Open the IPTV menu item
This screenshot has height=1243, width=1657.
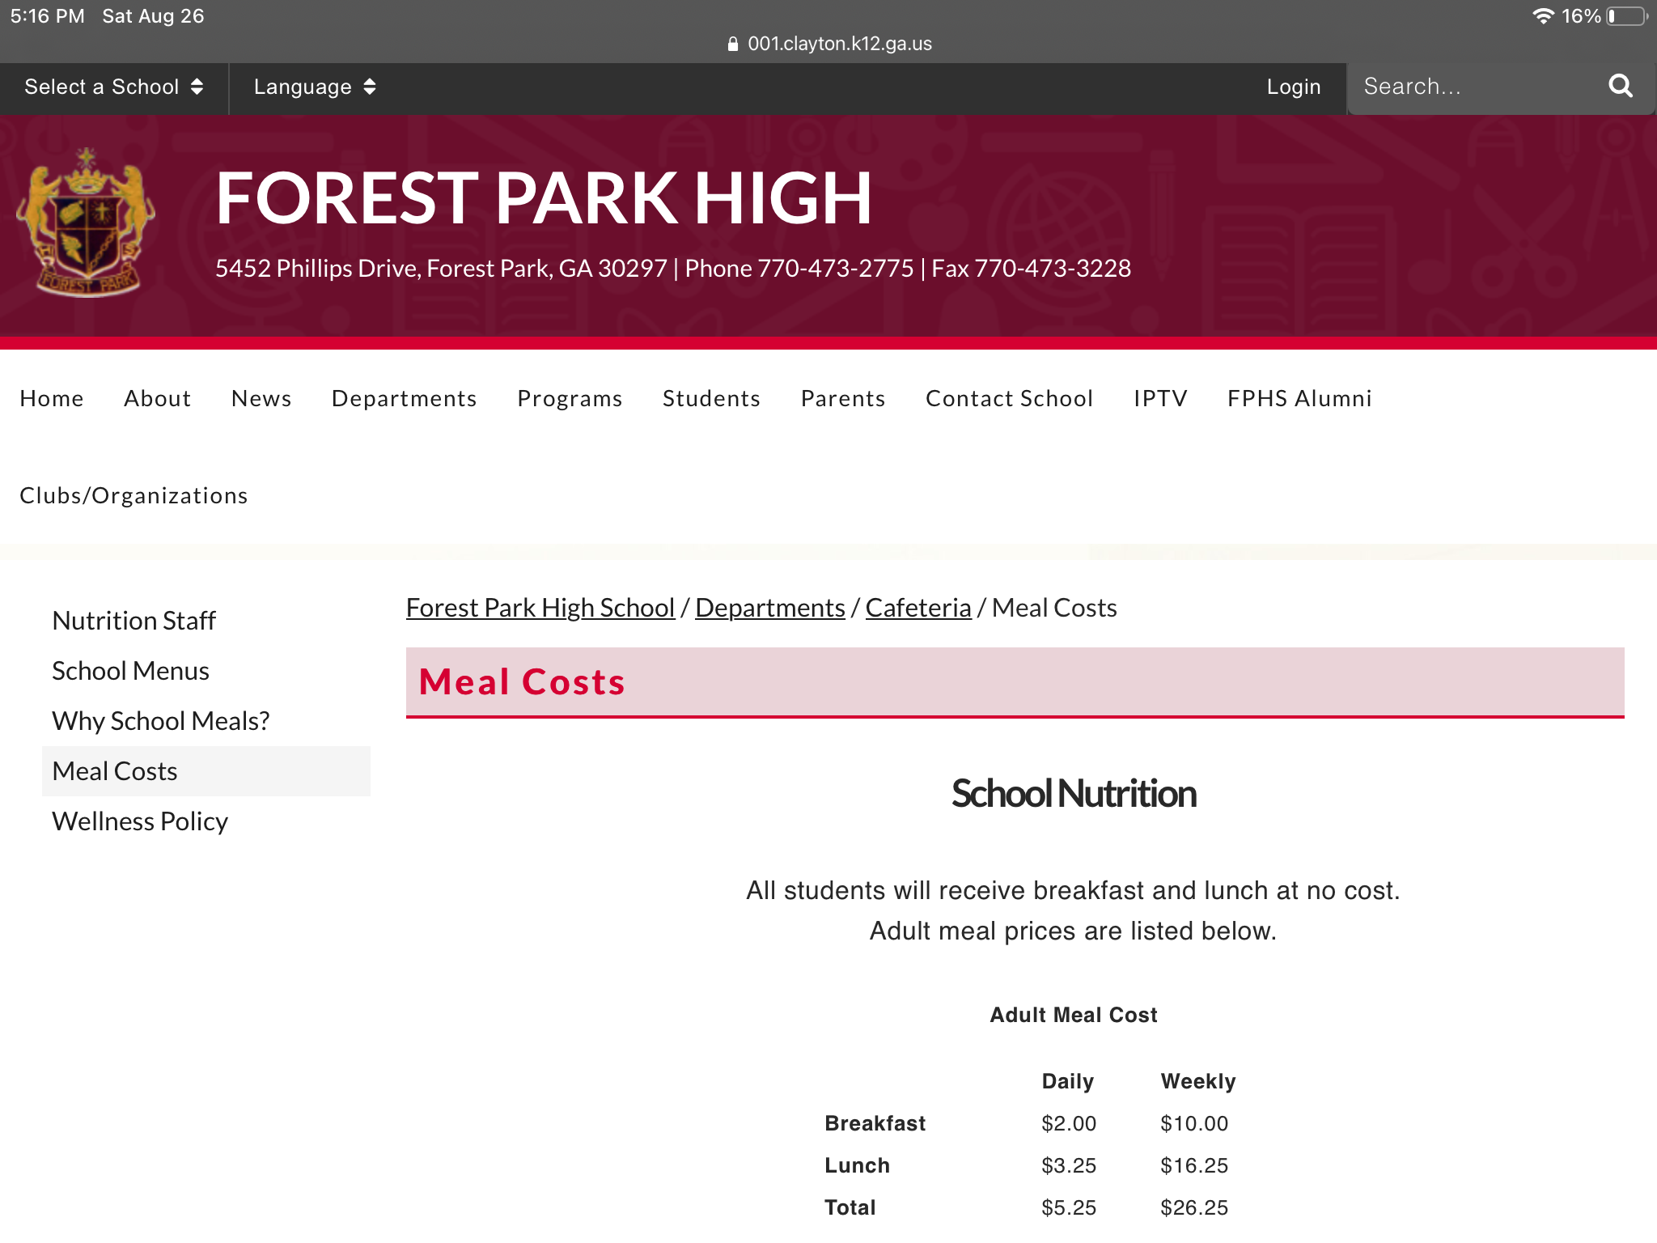click(x=1161, y=398)
